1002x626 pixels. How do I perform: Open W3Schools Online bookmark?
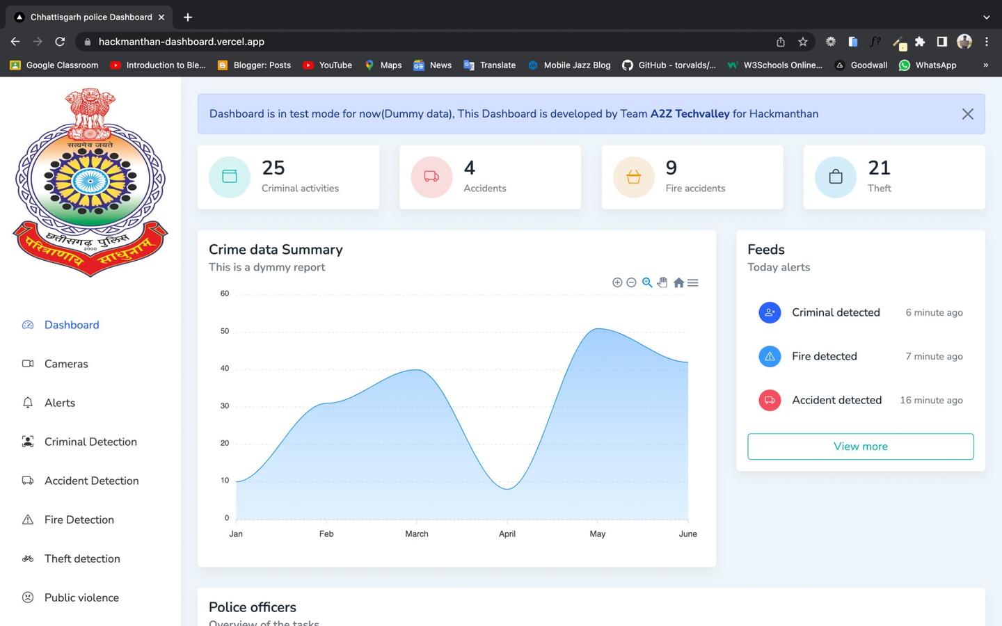click(774, 65)
